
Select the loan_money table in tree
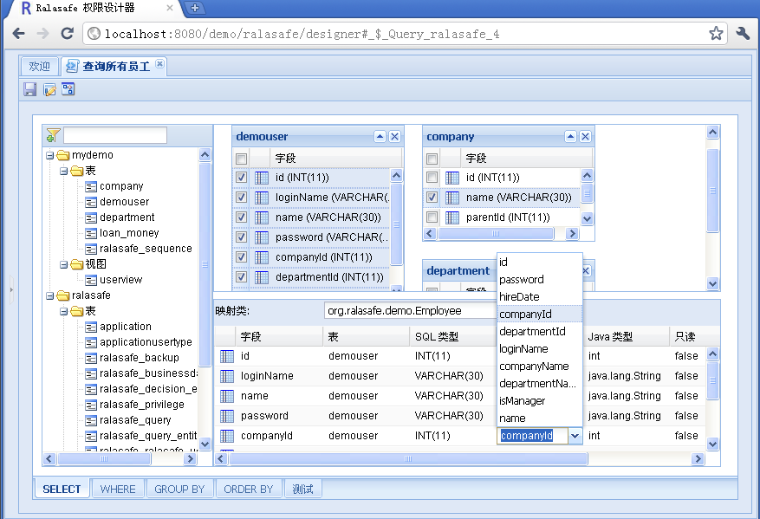(x=128, y=233)
